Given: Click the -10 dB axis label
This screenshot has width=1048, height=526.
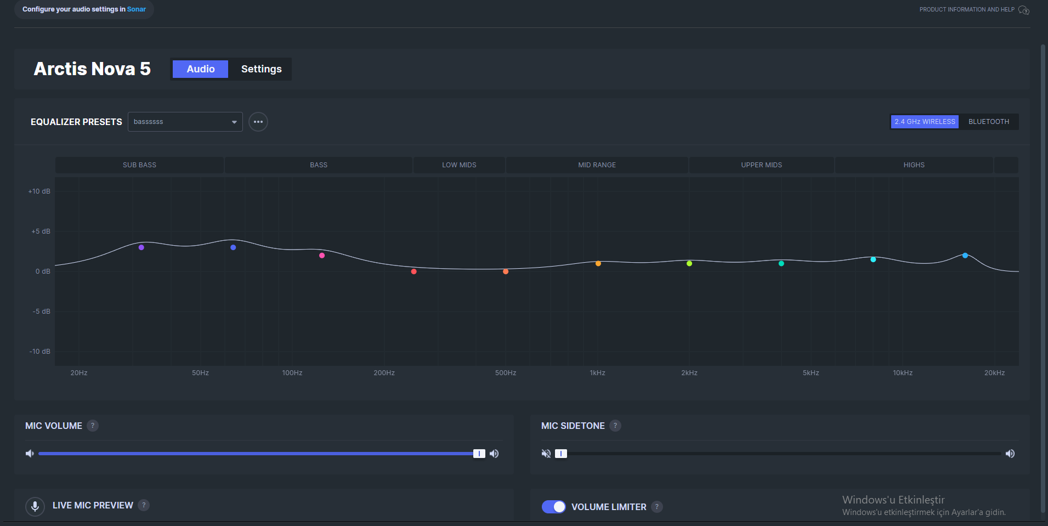Looking at the screenshot, I should coord(40,352).
